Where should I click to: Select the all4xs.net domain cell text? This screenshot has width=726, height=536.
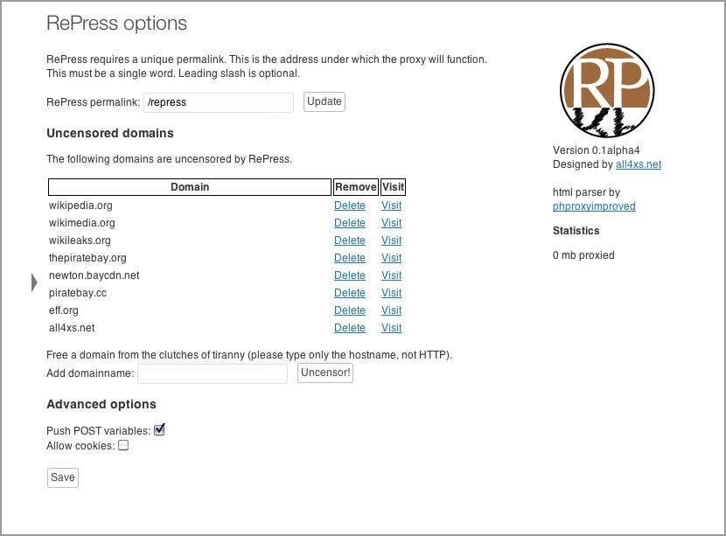72,328
